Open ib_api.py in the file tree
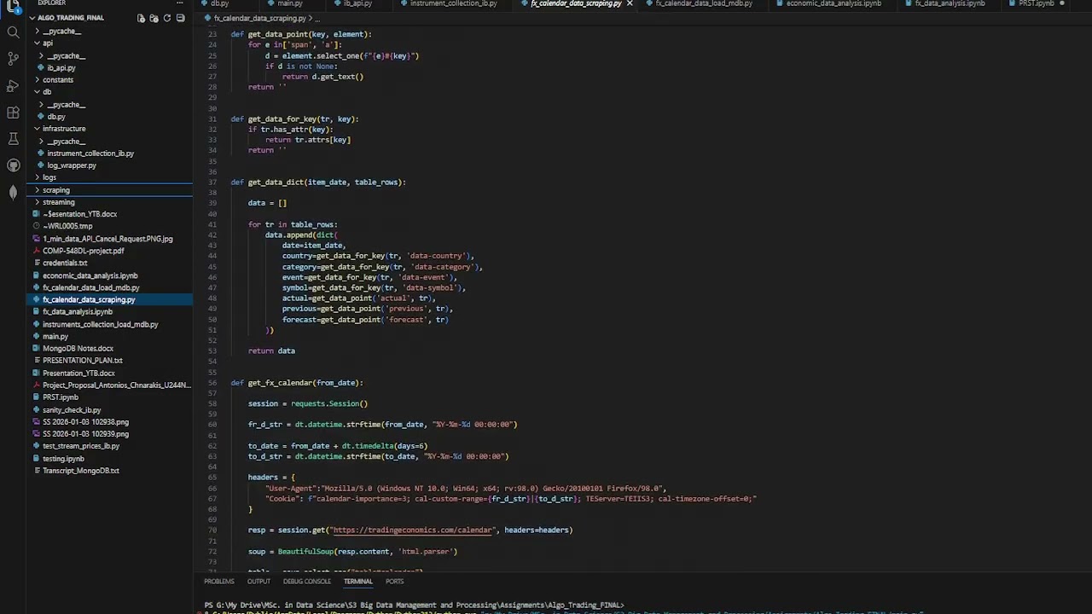The width and height of the screenshot is (1092, 614). point(61,67)
